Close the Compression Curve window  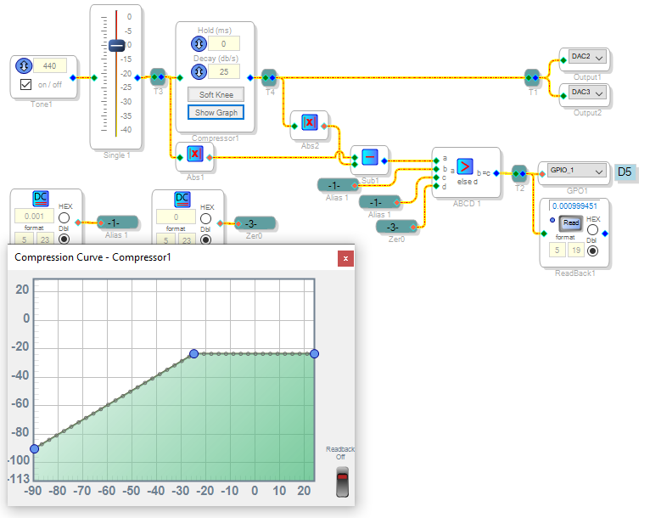coord(345,258)
